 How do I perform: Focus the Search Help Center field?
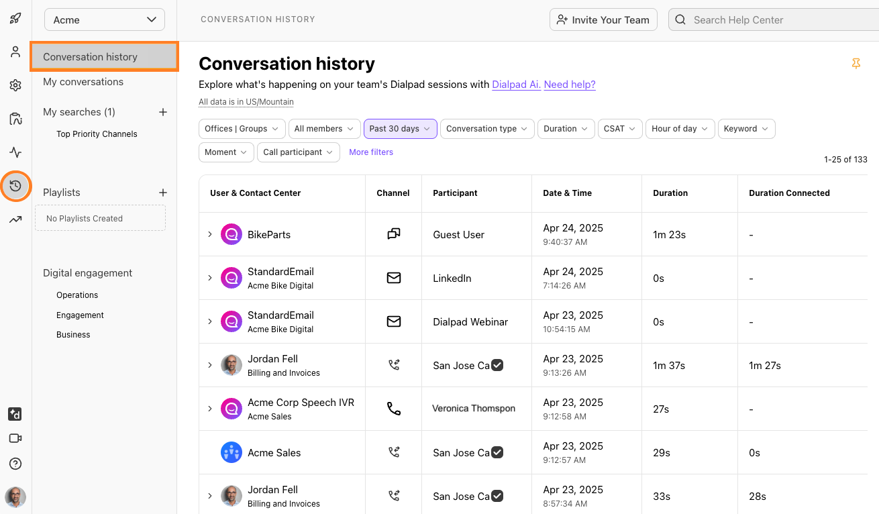[x=774, y=19]
